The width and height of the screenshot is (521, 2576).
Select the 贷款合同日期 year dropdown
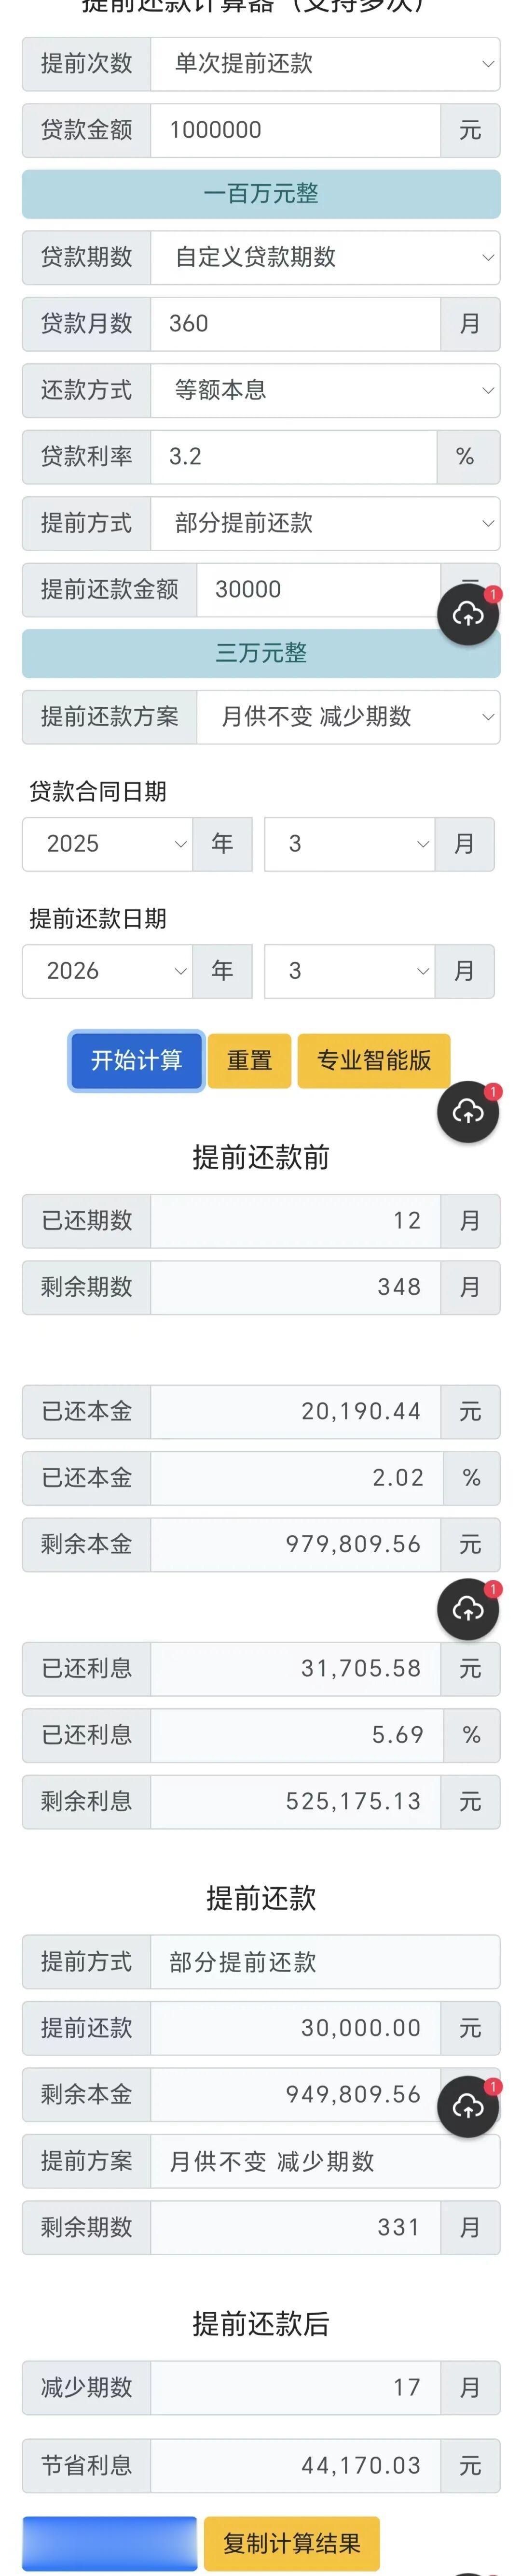pos(108,844)
